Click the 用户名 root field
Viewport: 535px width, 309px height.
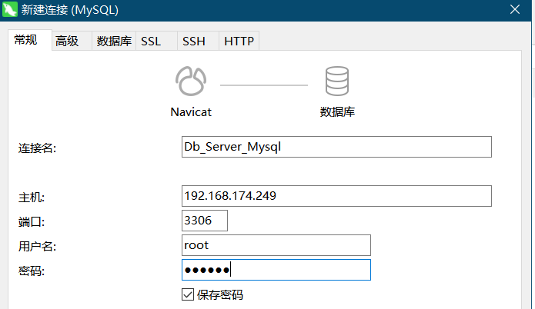click(x=276, y=245)
